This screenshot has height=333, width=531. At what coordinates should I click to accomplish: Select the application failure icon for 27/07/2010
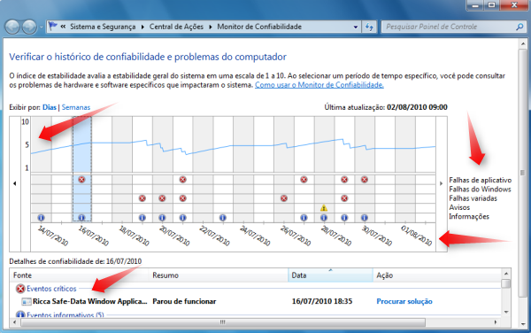(304, 180)
